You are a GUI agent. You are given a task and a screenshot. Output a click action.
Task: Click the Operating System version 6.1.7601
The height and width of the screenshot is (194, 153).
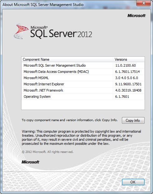coord(122,97)
